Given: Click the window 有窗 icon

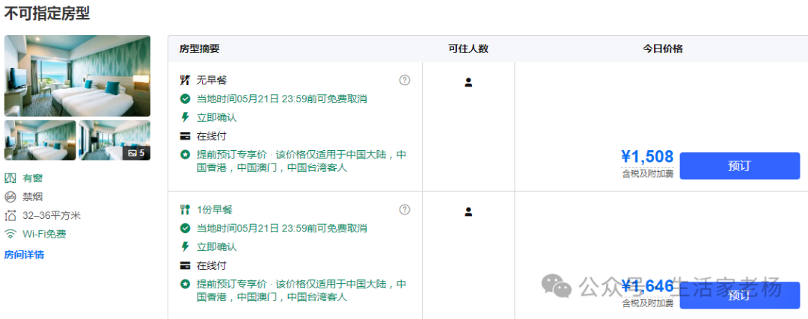Looking at the screenshot, I should coord(10,178).
